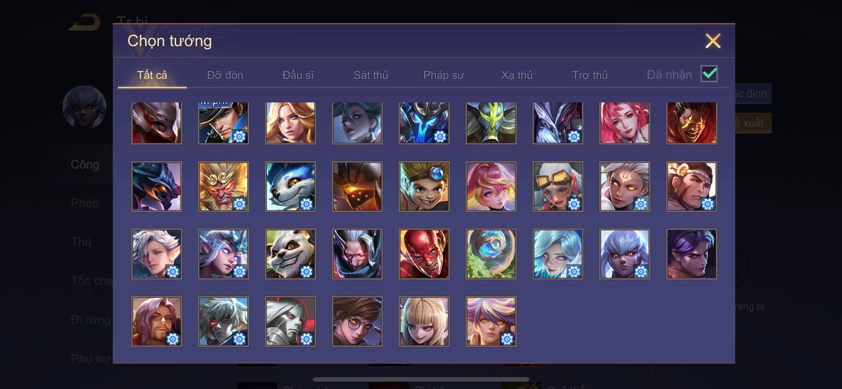
Task: Switch to the Pháp sư tab
Action: click(444, 75)
